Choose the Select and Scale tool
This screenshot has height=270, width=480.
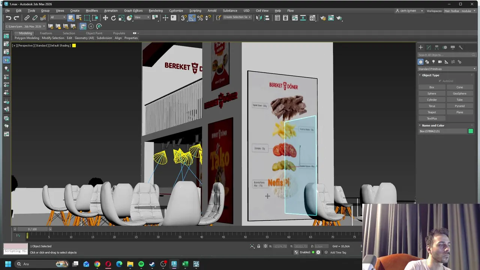(x=121, y=18)
